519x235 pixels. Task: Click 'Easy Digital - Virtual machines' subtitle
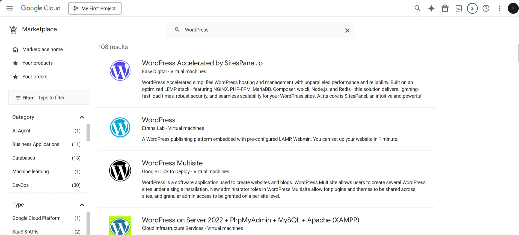tap(174, 71)
